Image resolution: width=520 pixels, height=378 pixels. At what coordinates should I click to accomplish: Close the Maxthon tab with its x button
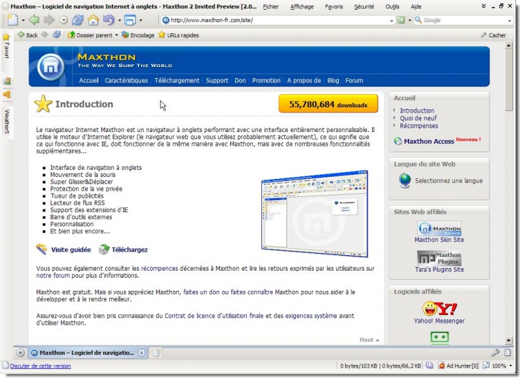pyautogui.click(x=141, y=353)
